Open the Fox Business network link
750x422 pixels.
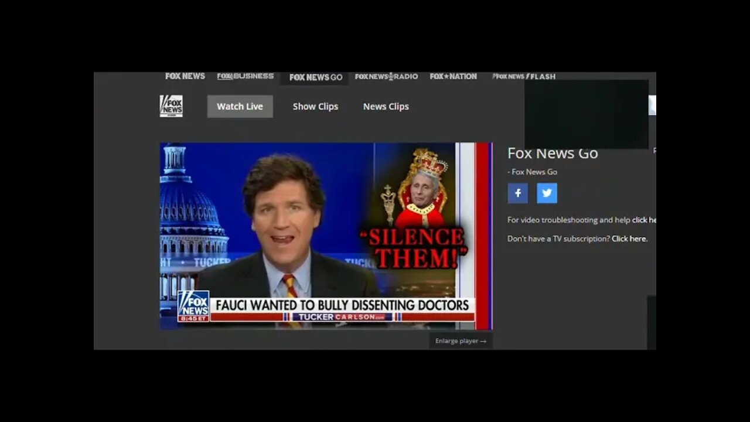[245, 76]
